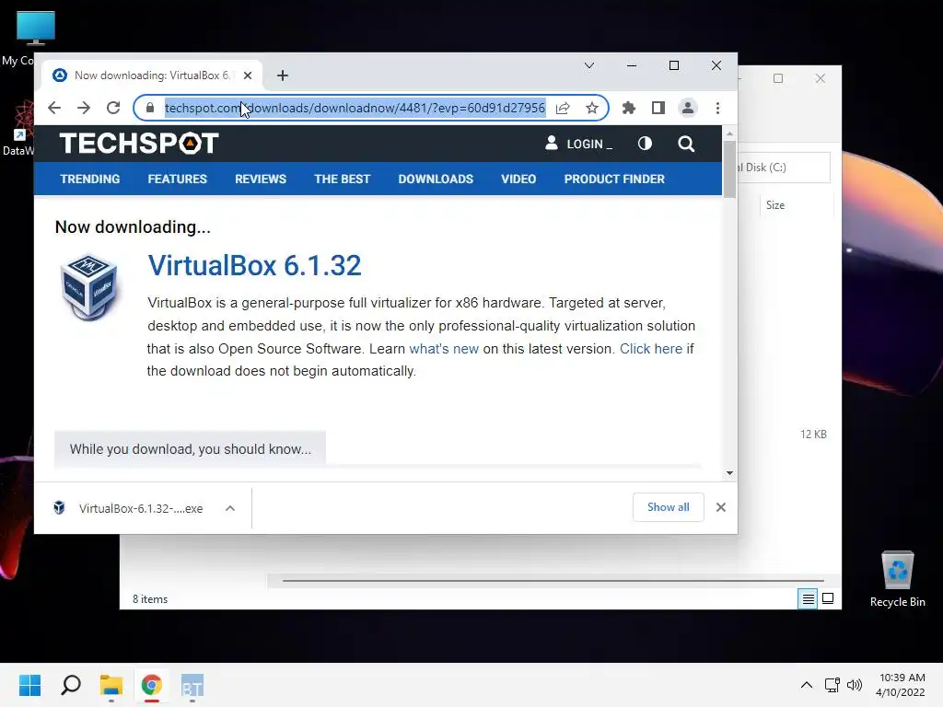Bookmark this page with the star icon
The image size is (943, 707).
[x=592, y=109]
